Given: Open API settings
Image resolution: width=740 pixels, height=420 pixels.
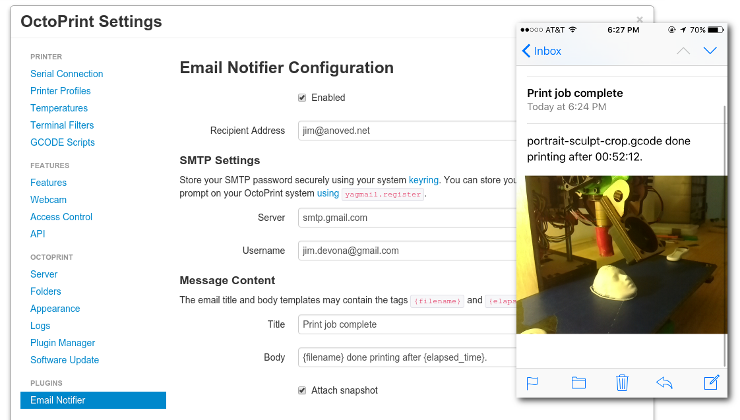Looking at the screenshot, I should [x=38, y=233].
